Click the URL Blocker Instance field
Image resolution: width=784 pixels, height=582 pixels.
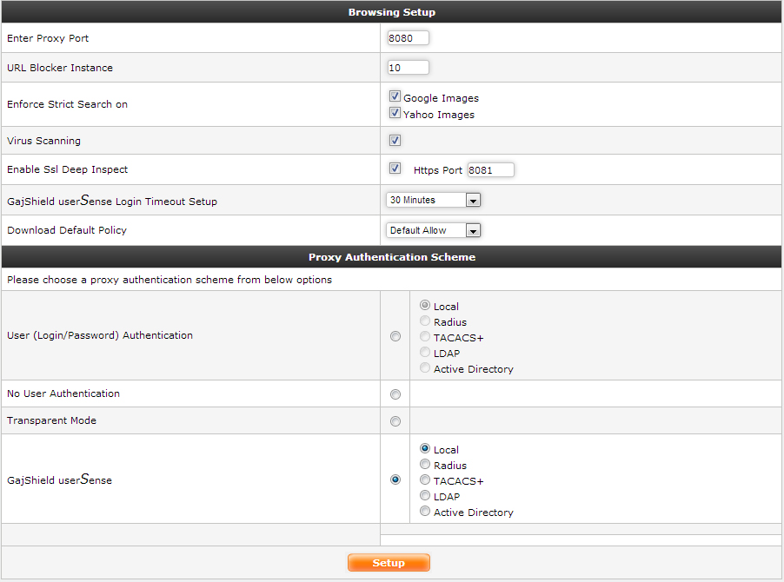[408, 68]
